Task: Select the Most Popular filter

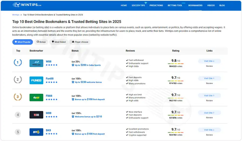Action: click(23, 42)
